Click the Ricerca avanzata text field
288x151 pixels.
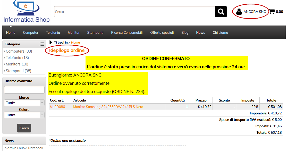(24, 90)
